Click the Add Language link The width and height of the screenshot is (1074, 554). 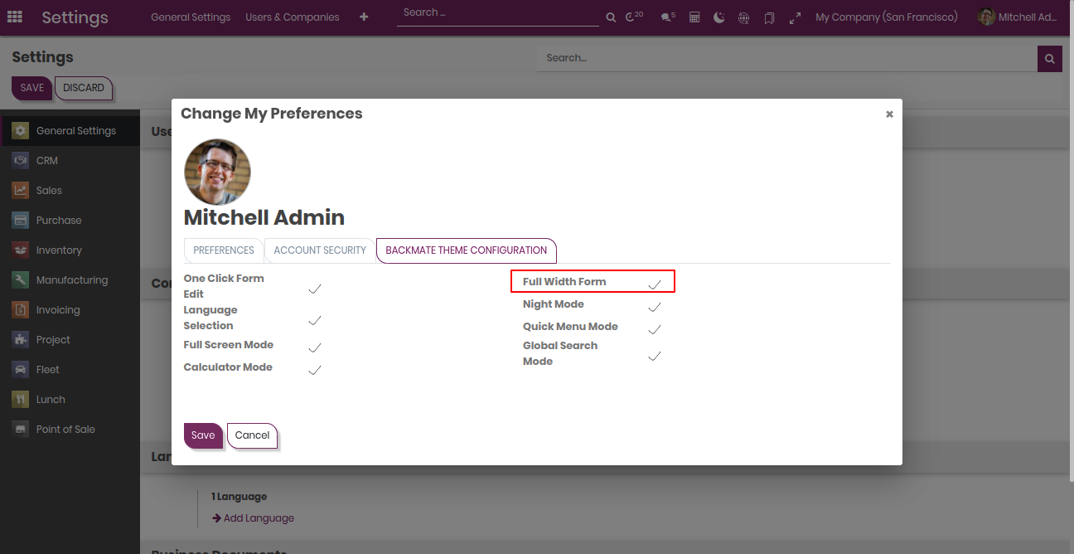[x=253, y=518]
